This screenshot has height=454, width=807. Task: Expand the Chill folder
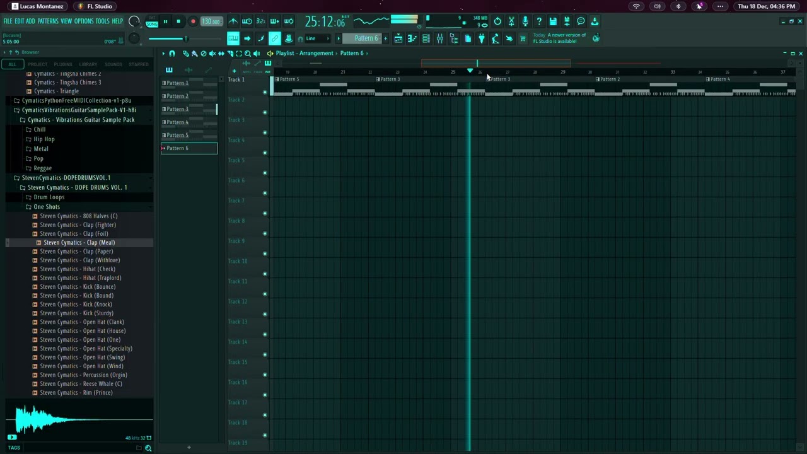point(39,129)
